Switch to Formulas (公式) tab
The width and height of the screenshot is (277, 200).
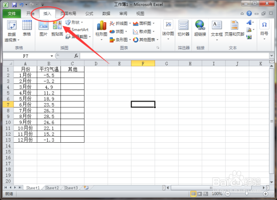point(89,14)
